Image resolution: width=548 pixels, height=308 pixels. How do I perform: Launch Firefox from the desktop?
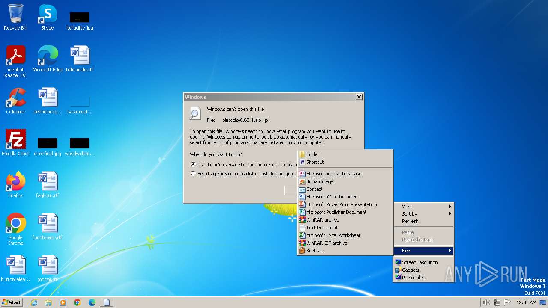(15, 184)
